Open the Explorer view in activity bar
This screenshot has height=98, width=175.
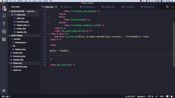[x=4, y=8]
